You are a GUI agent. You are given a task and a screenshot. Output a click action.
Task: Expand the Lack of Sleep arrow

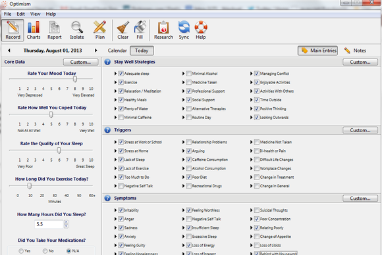click(115, 160)
